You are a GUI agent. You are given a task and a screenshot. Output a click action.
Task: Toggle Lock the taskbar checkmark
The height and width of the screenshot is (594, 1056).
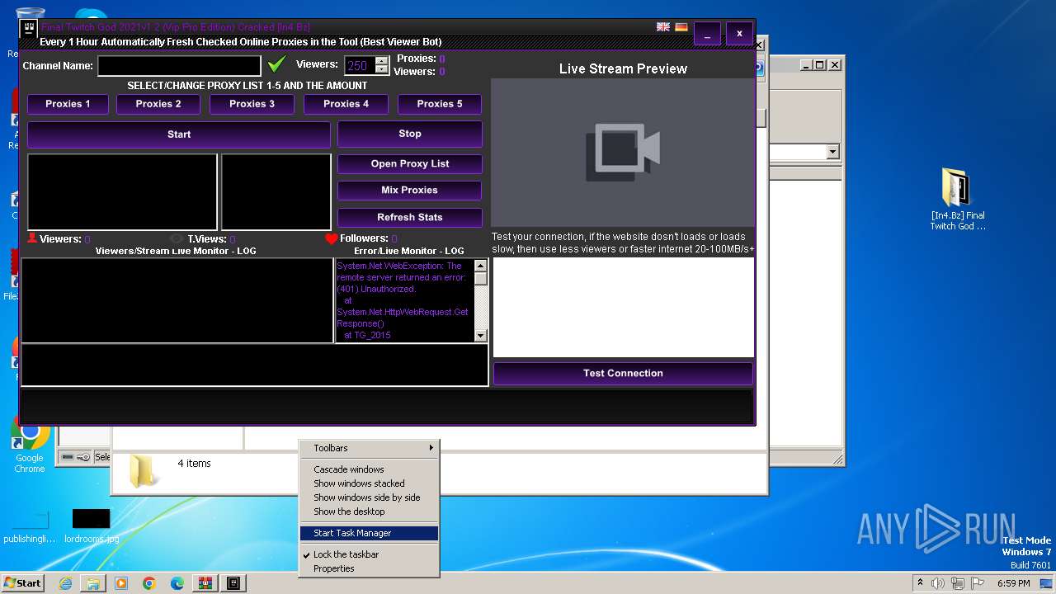(307, 555)
